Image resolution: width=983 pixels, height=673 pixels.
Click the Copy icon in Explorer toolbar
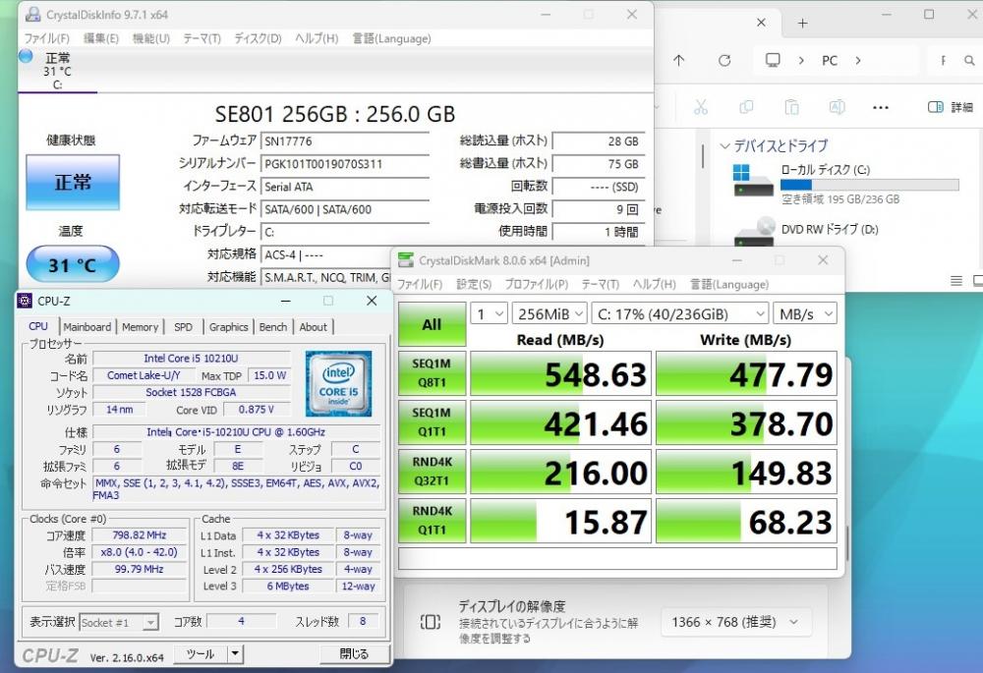point(746,107)
